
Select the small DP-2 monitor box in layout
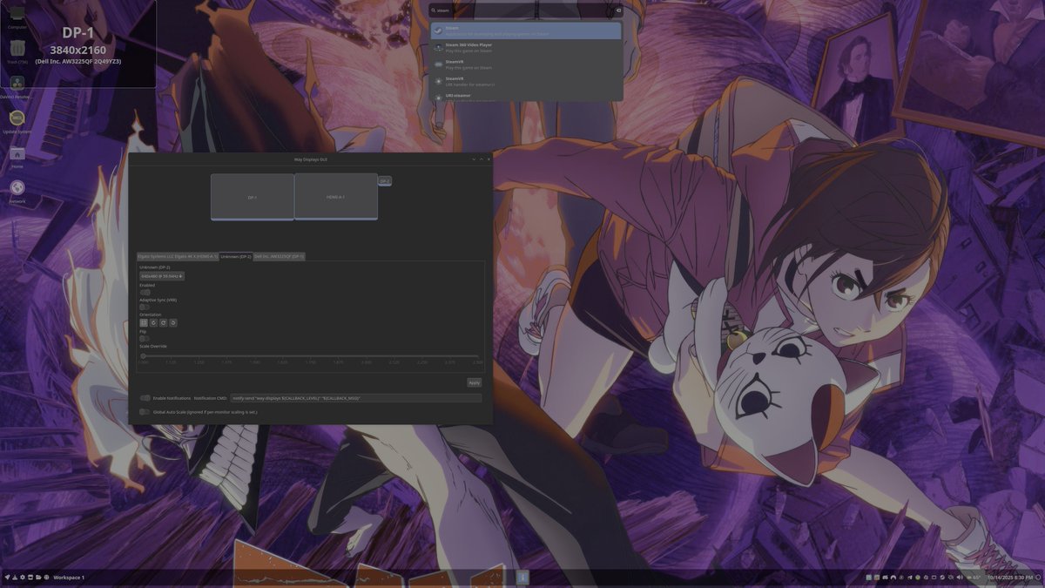click(x=385, y=181)
